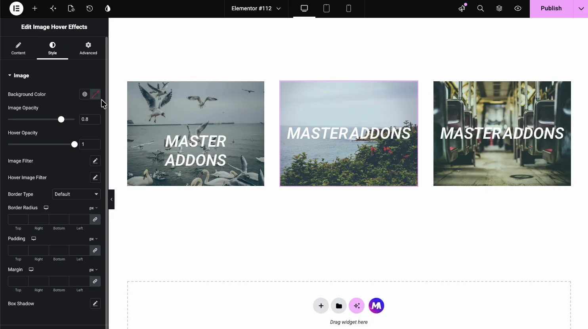Switch to desktop preview mode
The width and height of the screenshot is (588, 329).
click(x=304, y=8)
